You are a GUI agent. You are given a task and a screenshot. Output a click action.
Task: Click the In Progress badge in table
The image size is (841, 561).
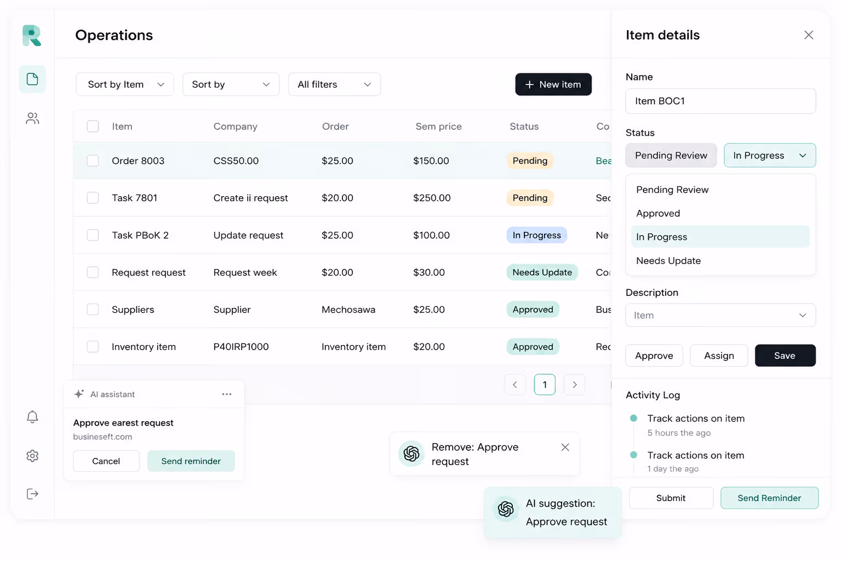point(536,235)
